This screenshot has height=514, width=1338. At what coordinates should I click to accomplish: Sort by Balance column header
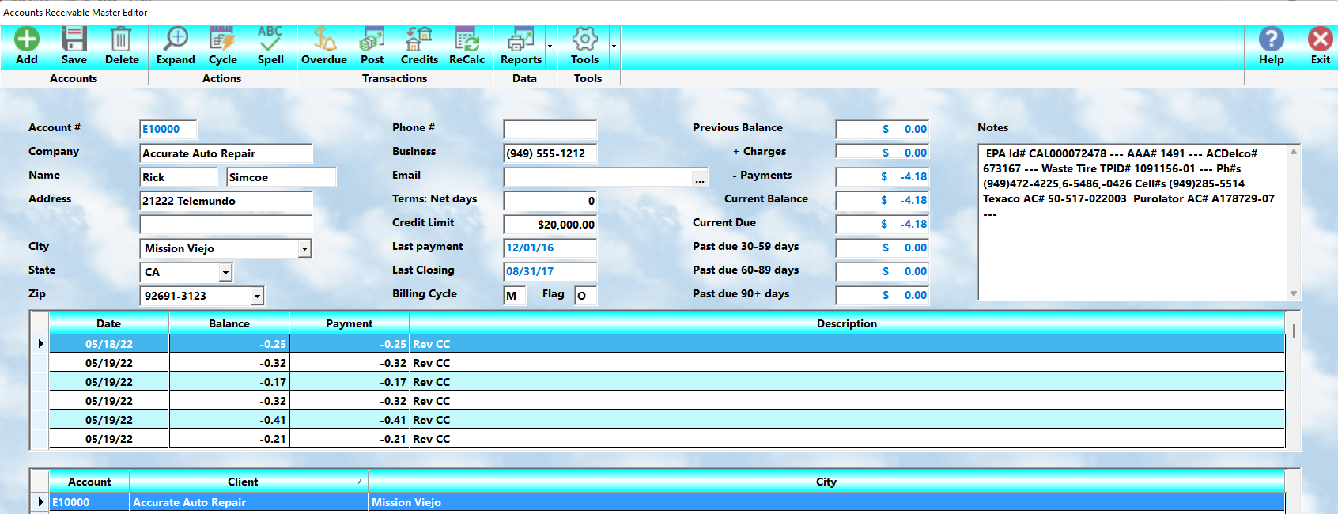(229, 323)
